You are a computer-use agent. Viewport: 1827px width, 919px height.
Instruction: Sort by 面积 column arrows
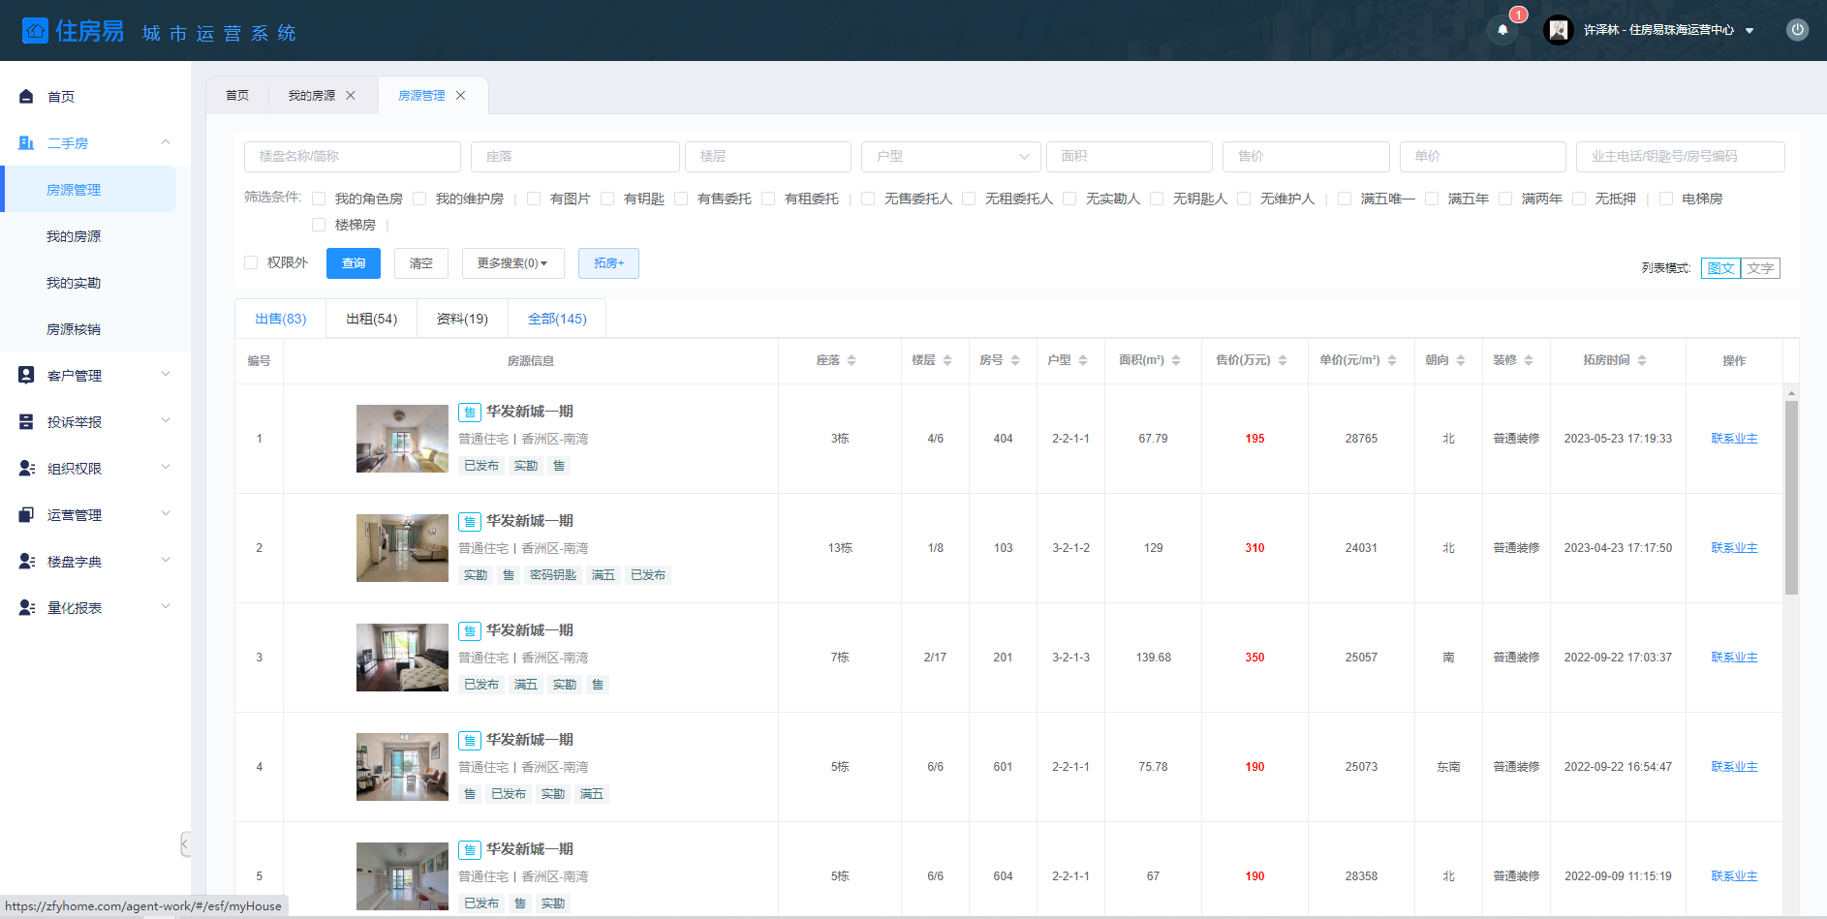pyautogui.click(x=1176, y=360)
